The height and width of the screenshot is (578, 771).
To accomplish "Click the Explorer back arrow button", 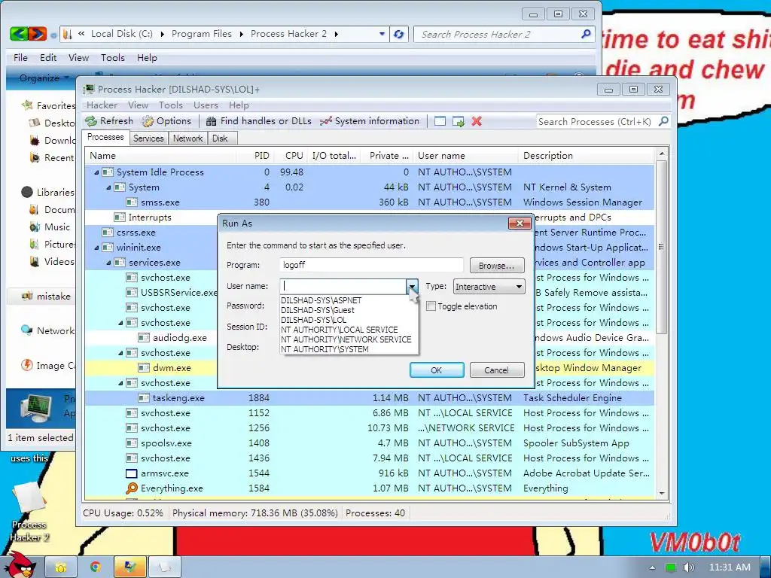I will pyautogui.click(x=19, y=33).
